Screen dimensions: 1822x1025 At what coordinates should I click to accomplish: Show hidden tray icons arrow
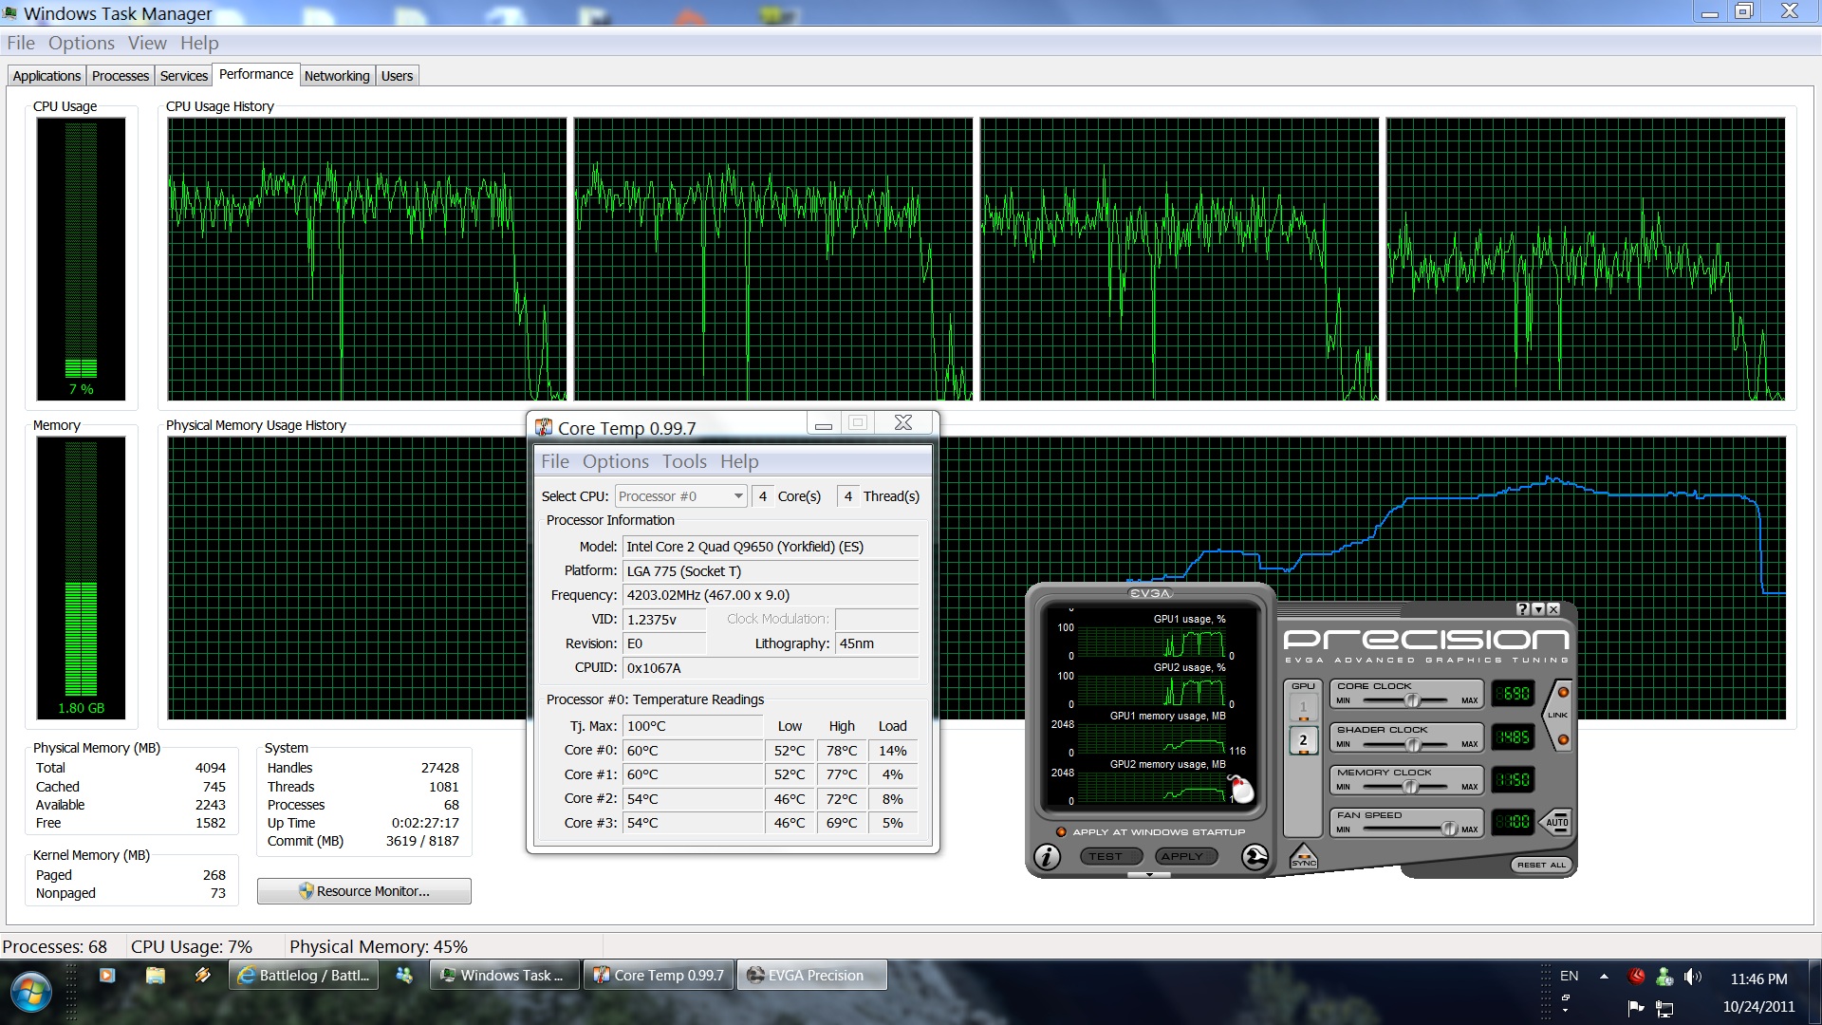click(1604, 977)
